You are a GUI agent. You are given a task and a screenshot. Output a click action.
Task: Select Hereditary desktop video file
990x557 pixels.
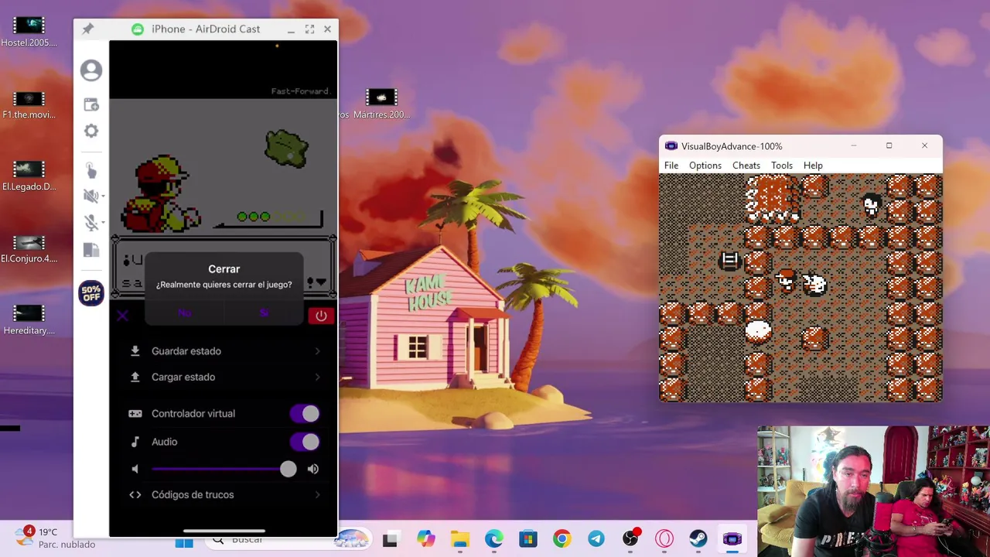coord(29,320)
